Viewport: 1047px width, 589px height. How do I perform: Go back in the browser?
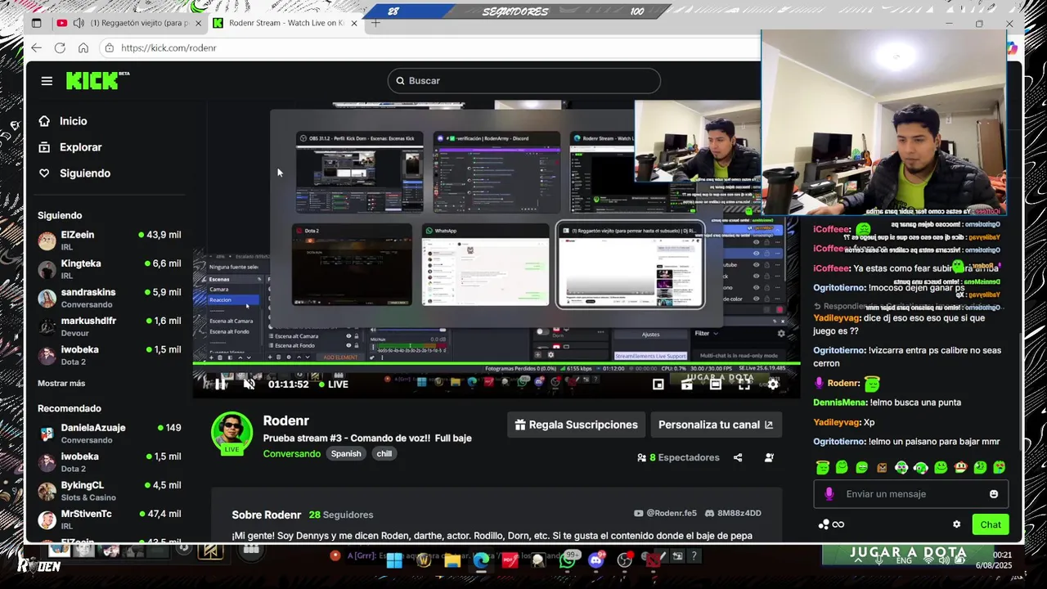click(x=36, y=47)
